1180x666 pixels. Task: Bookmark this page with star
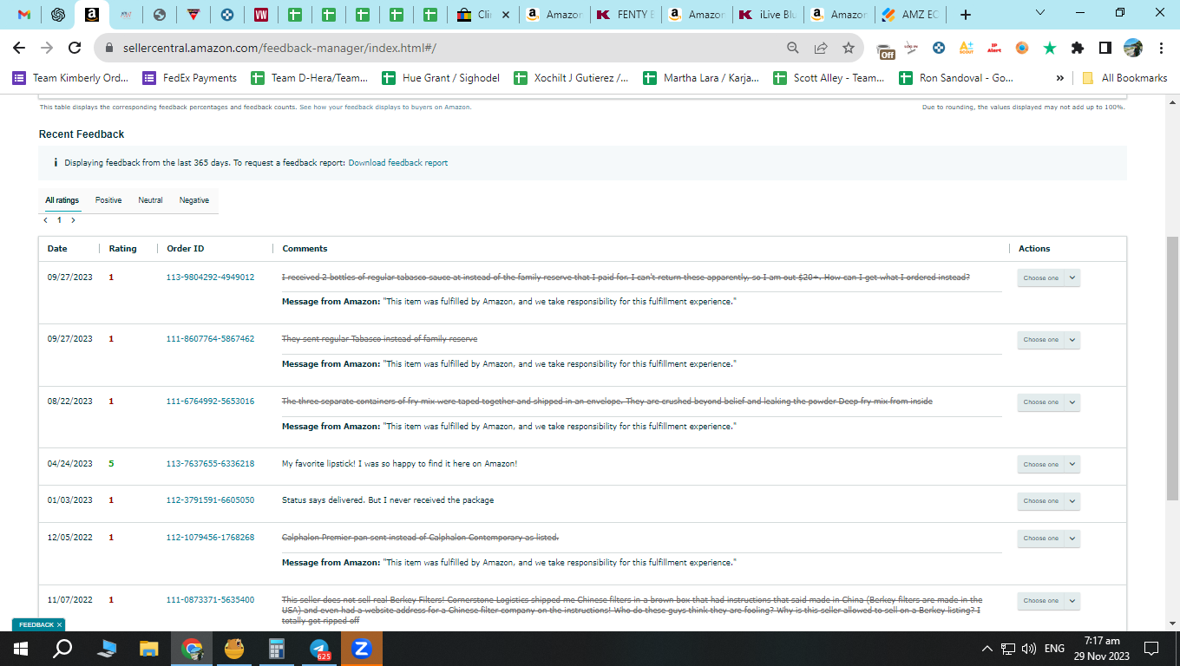click(849, 48)
